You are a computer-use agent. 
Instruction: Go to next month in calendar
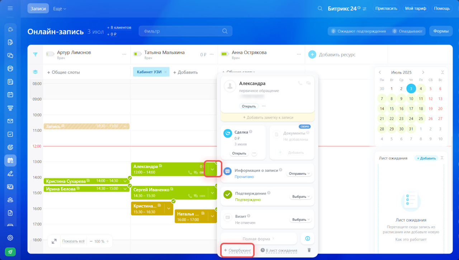pyautogui.click(x=423, y=72)
